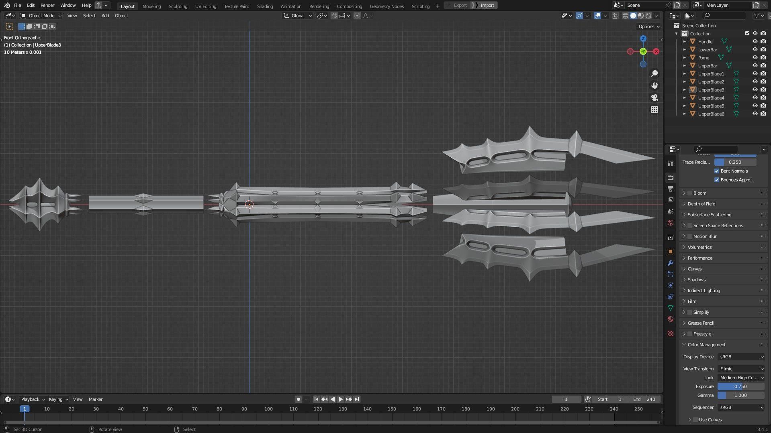Open the View Transform Filmic dropdown
The width and height of the screenshot is (771, 433).
(x=741, y=369)
